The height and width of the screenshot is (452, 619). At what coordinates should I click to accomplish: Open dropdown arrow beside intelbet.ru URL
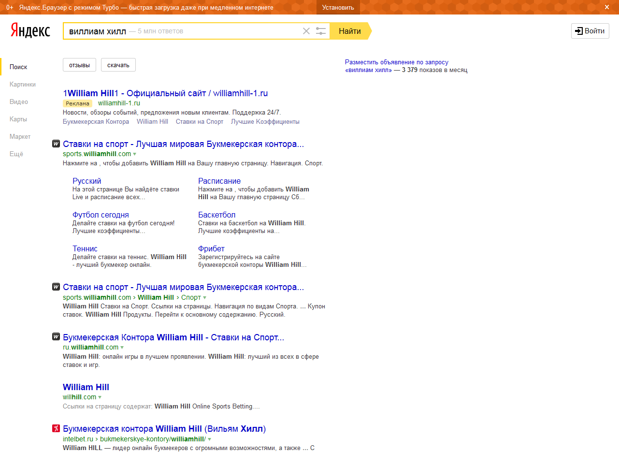210,439
